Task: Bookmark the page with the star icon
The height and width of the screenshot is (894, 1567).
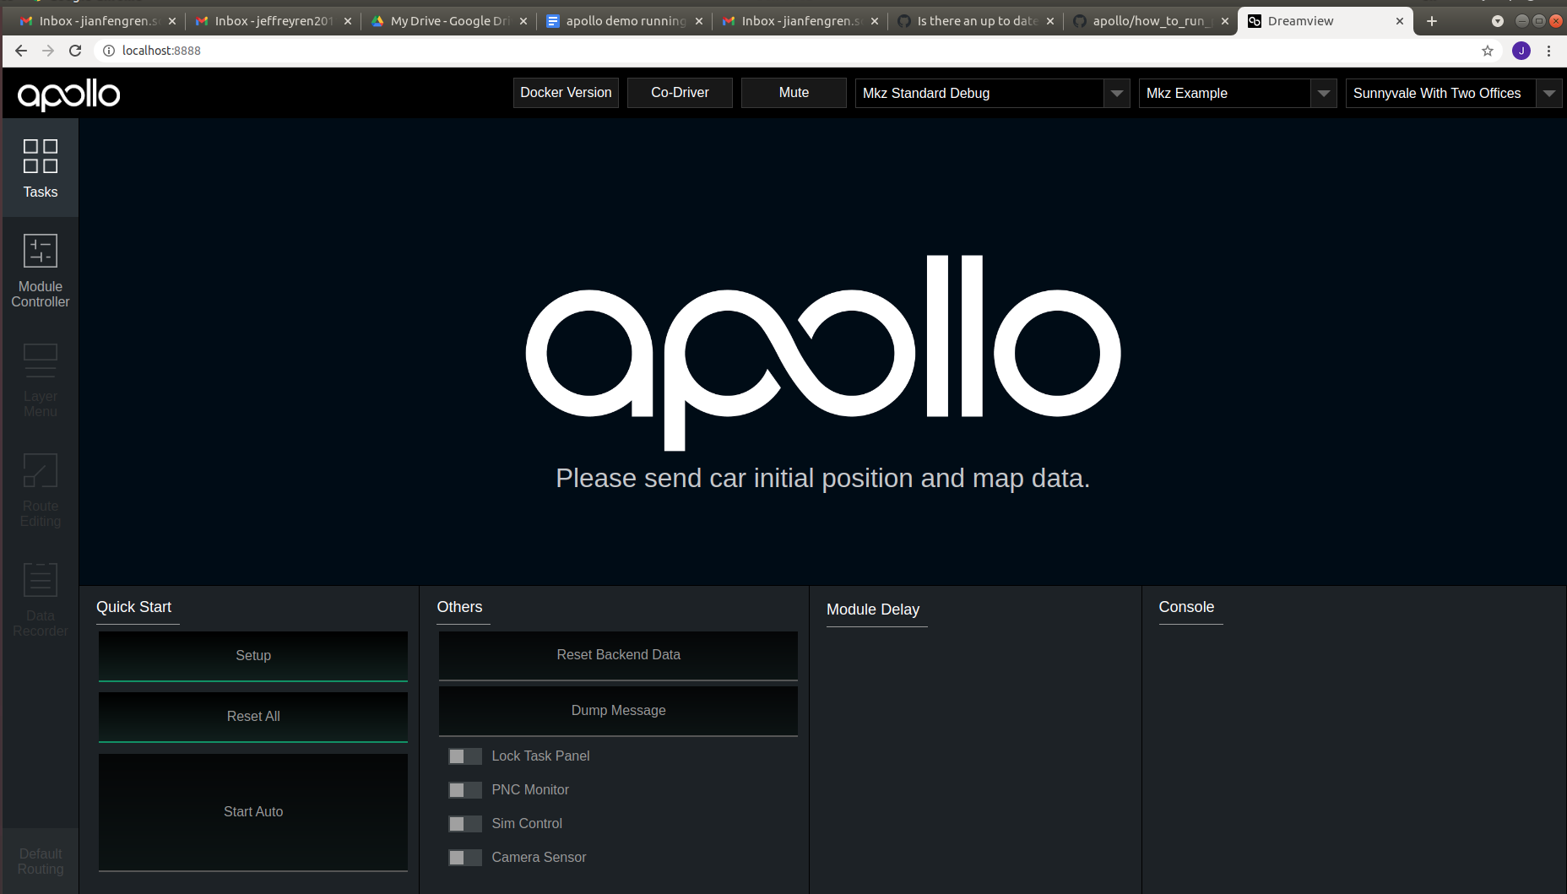Action: [x=1488, y=51]
